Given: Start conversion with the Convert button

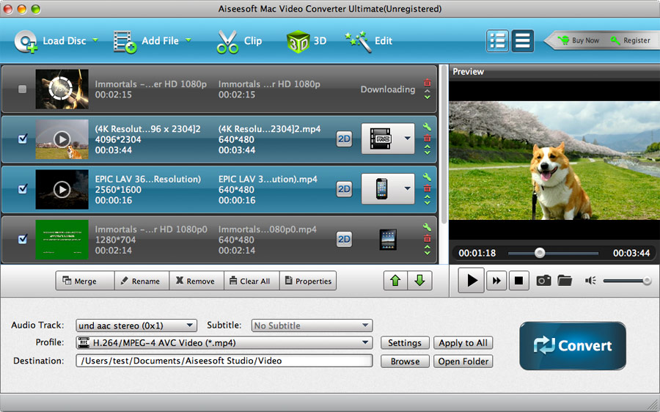Looking at the screenshot, I should pos(573,345).
